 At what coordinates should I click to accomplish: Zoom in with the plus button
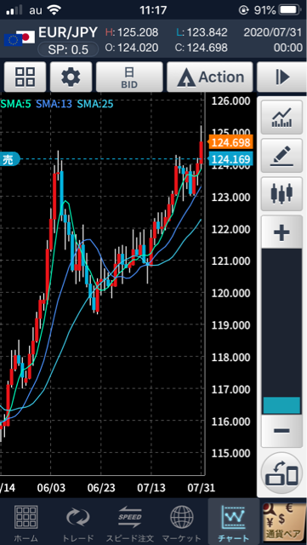coord(281,232)
